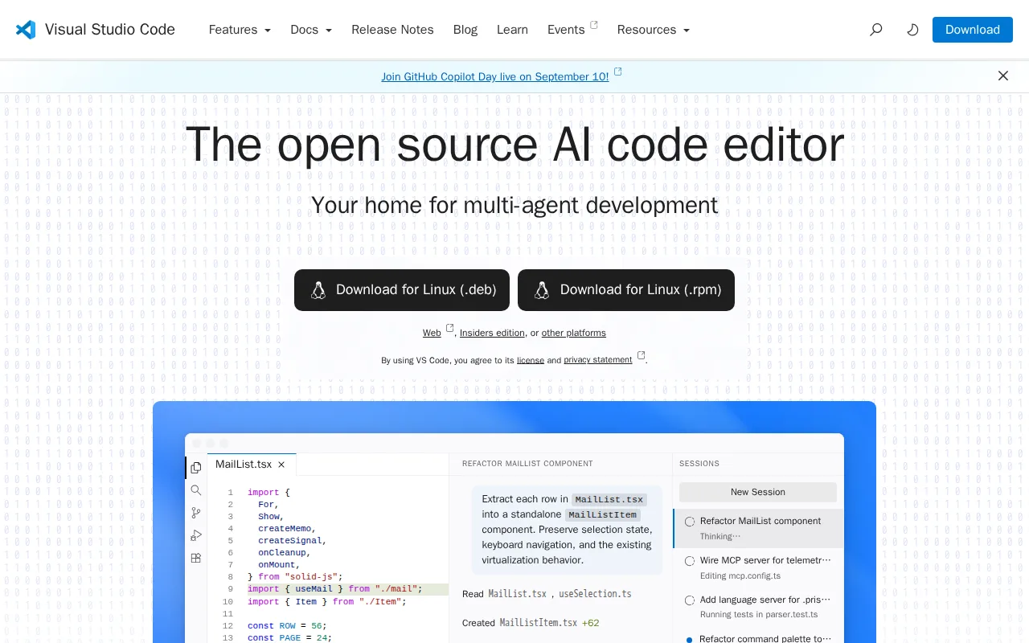Viewport: 1029px width, 643px height.
Task: Click the Visual Studio Code logo icon
Action: pyautogui.click(x=26, y=30)
